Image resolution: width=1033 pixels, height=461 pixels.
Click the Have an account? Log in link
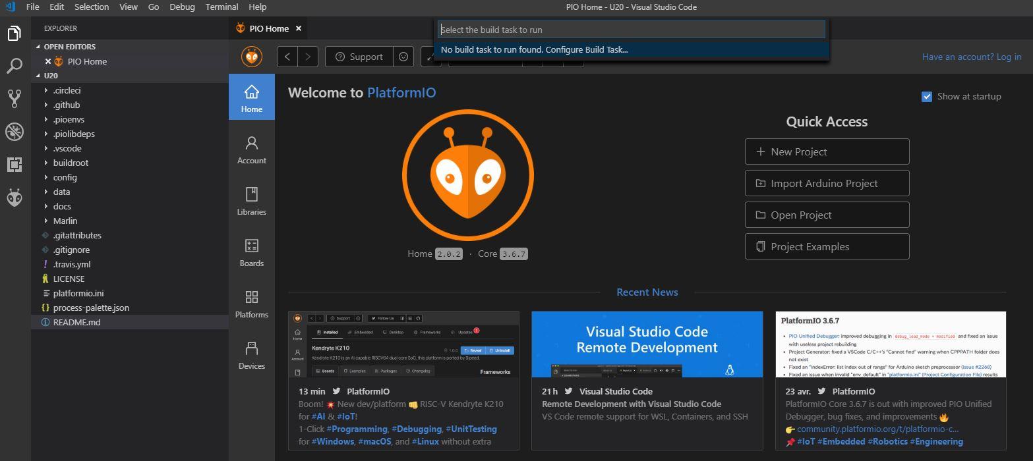coord(972,57)
